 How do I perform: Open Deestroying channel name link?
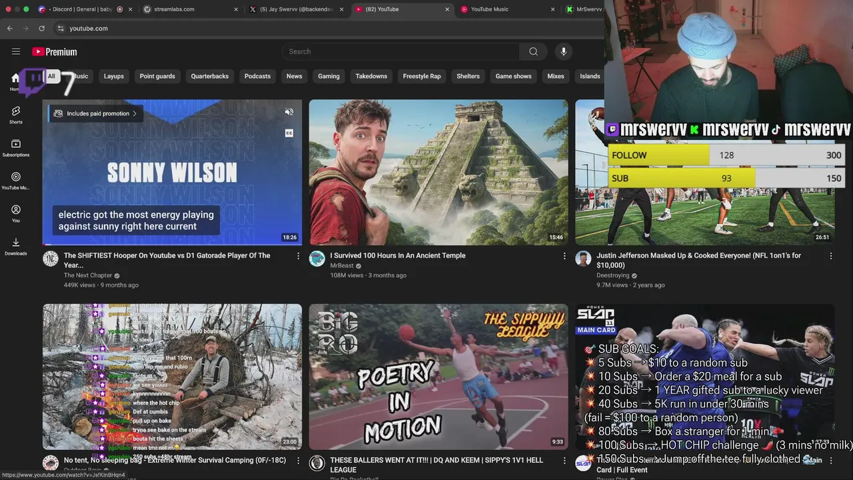[613, 275]
